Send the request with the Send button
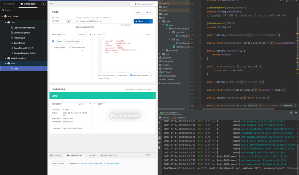Image resolution: width=299 pixels, height=175 pixels. point(141,21)
